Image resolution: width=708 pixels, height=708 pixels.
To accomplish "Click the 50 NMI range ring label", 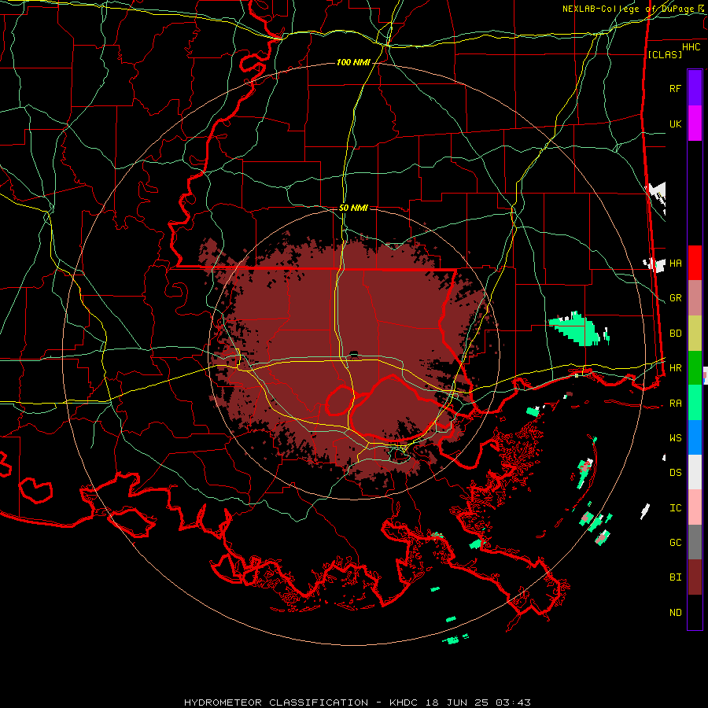I will click(x=353, y=208).
